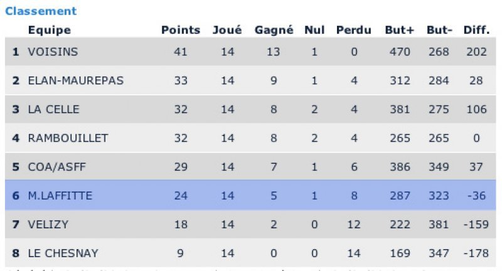Select the VOISINS team name
Screen dimensions: 502x271
(53, 52)
